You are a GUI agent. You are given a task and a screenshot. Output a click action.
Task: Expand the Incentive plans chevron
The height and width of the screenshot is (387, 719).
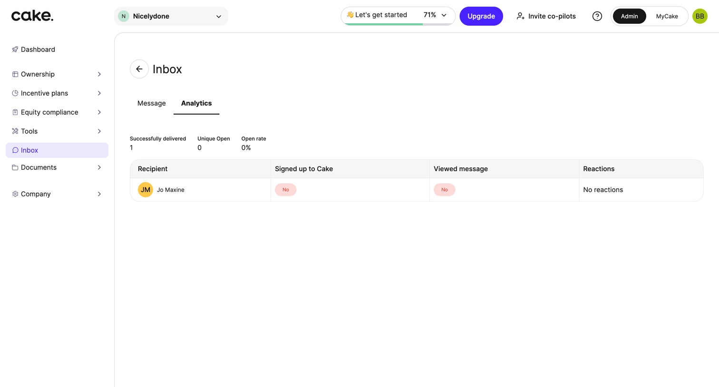click(99, 93)
